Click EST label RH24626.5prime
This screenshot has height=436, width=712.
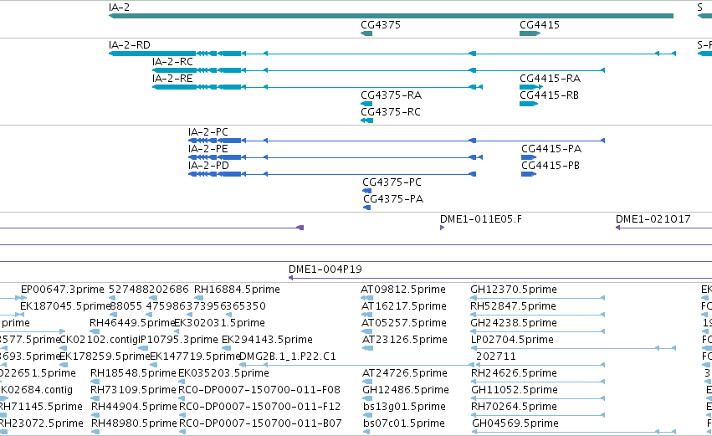(514, 374)
